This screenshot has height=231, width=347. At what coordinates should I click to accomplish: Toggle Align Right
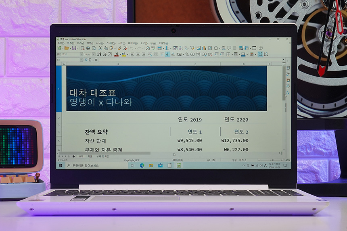point(144,54)
